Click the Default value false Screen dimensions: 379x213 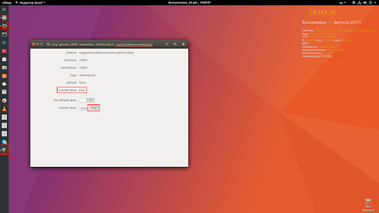point(82,83)
